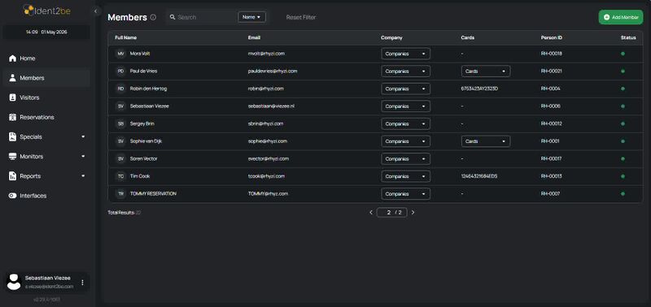Click the SB avatar for Sergey Brin
Screen dimensions: 651x307
[x=120, y=124]
